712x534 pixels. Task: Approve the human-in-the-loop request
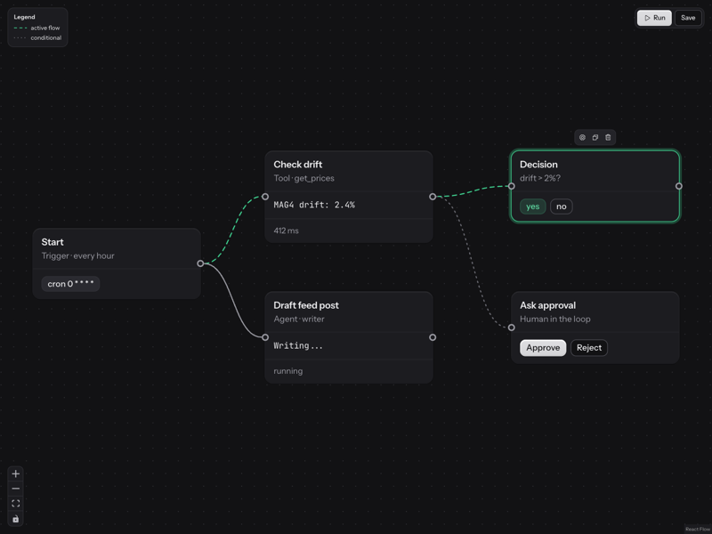pyautogui.click(x=543, y=348)
